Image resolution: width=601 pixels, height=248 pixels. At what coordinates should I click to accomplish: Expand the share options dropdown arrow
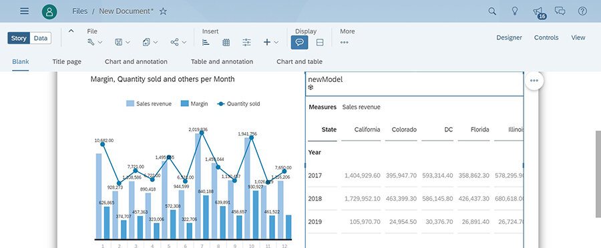[184, 43]
